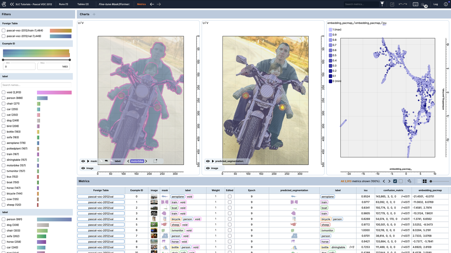Add a new chart with the plus icon

pyautogui.click(x=94, y=14)
